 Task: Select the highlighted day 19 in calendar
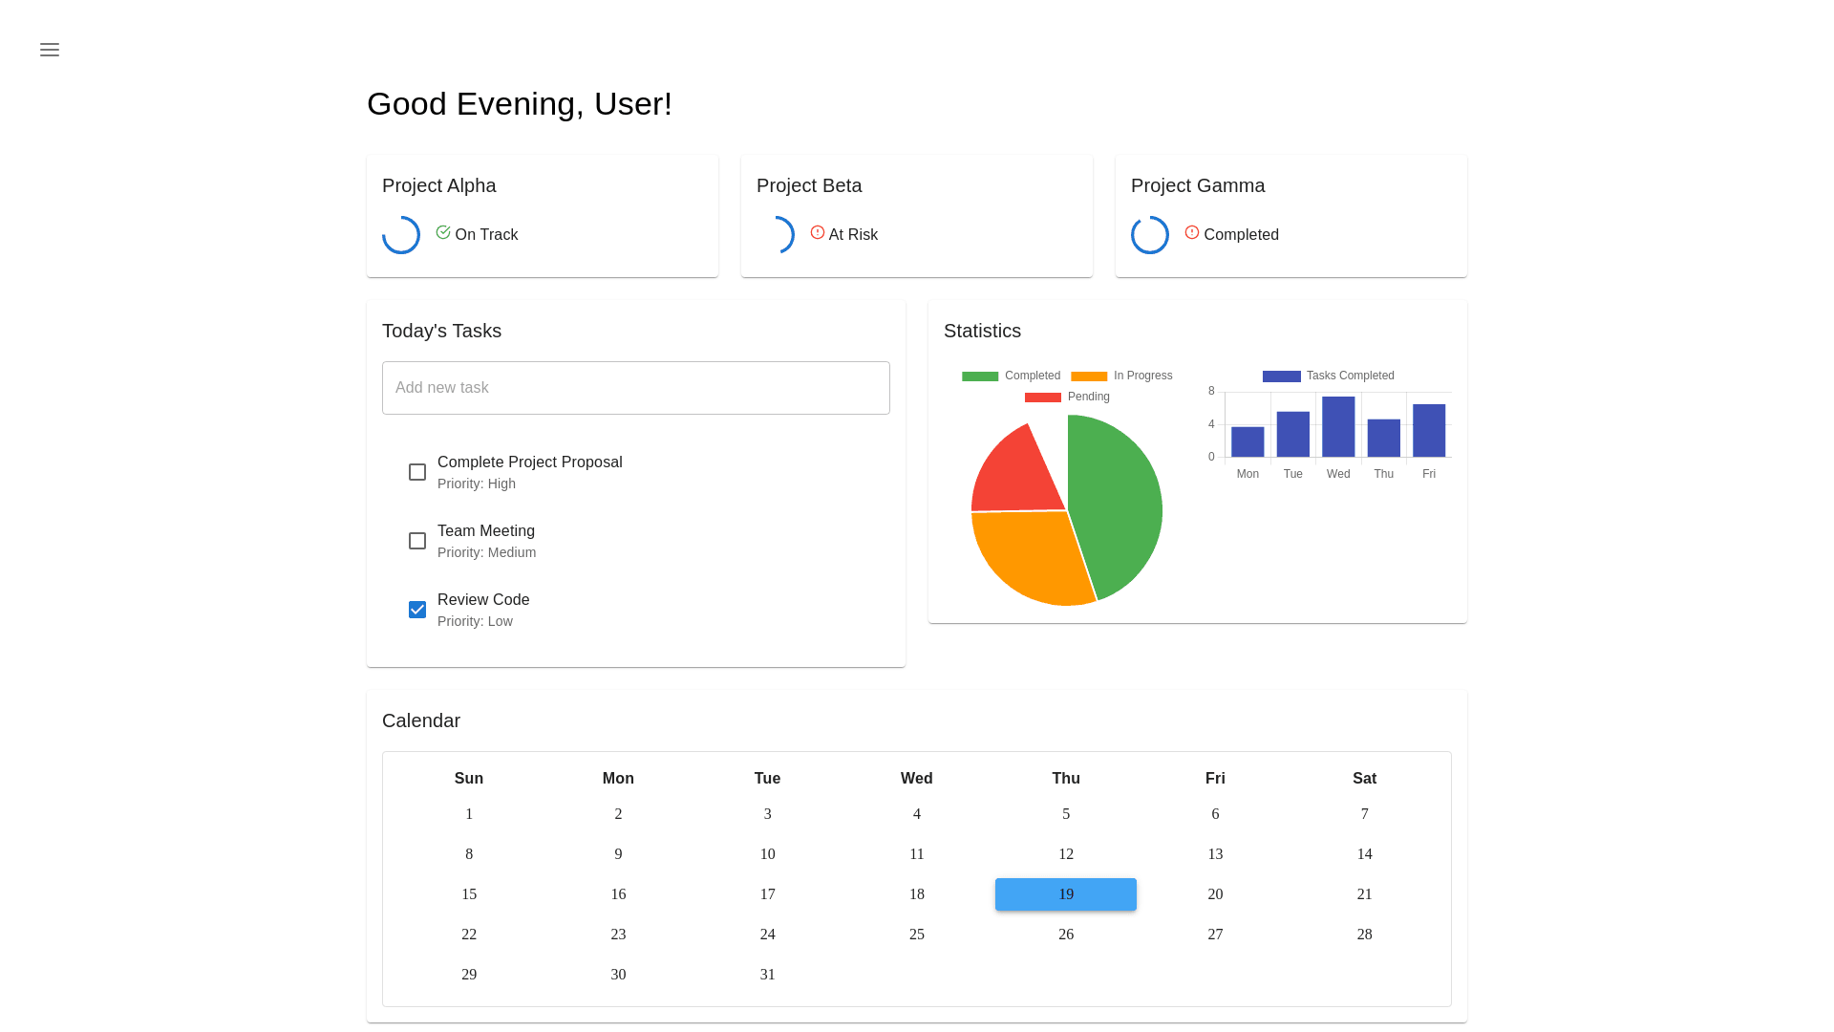coord(1066,894)
